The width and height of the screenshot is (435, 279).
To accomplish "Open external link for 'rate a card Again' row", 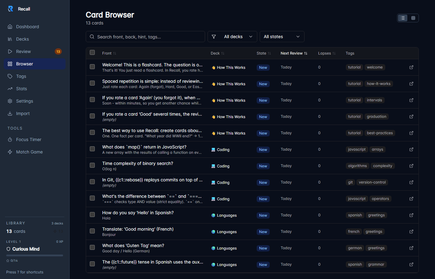I will 411,100.
